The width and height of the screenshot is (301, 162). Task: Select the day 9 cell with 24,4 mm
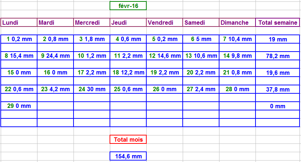[55, 56]
